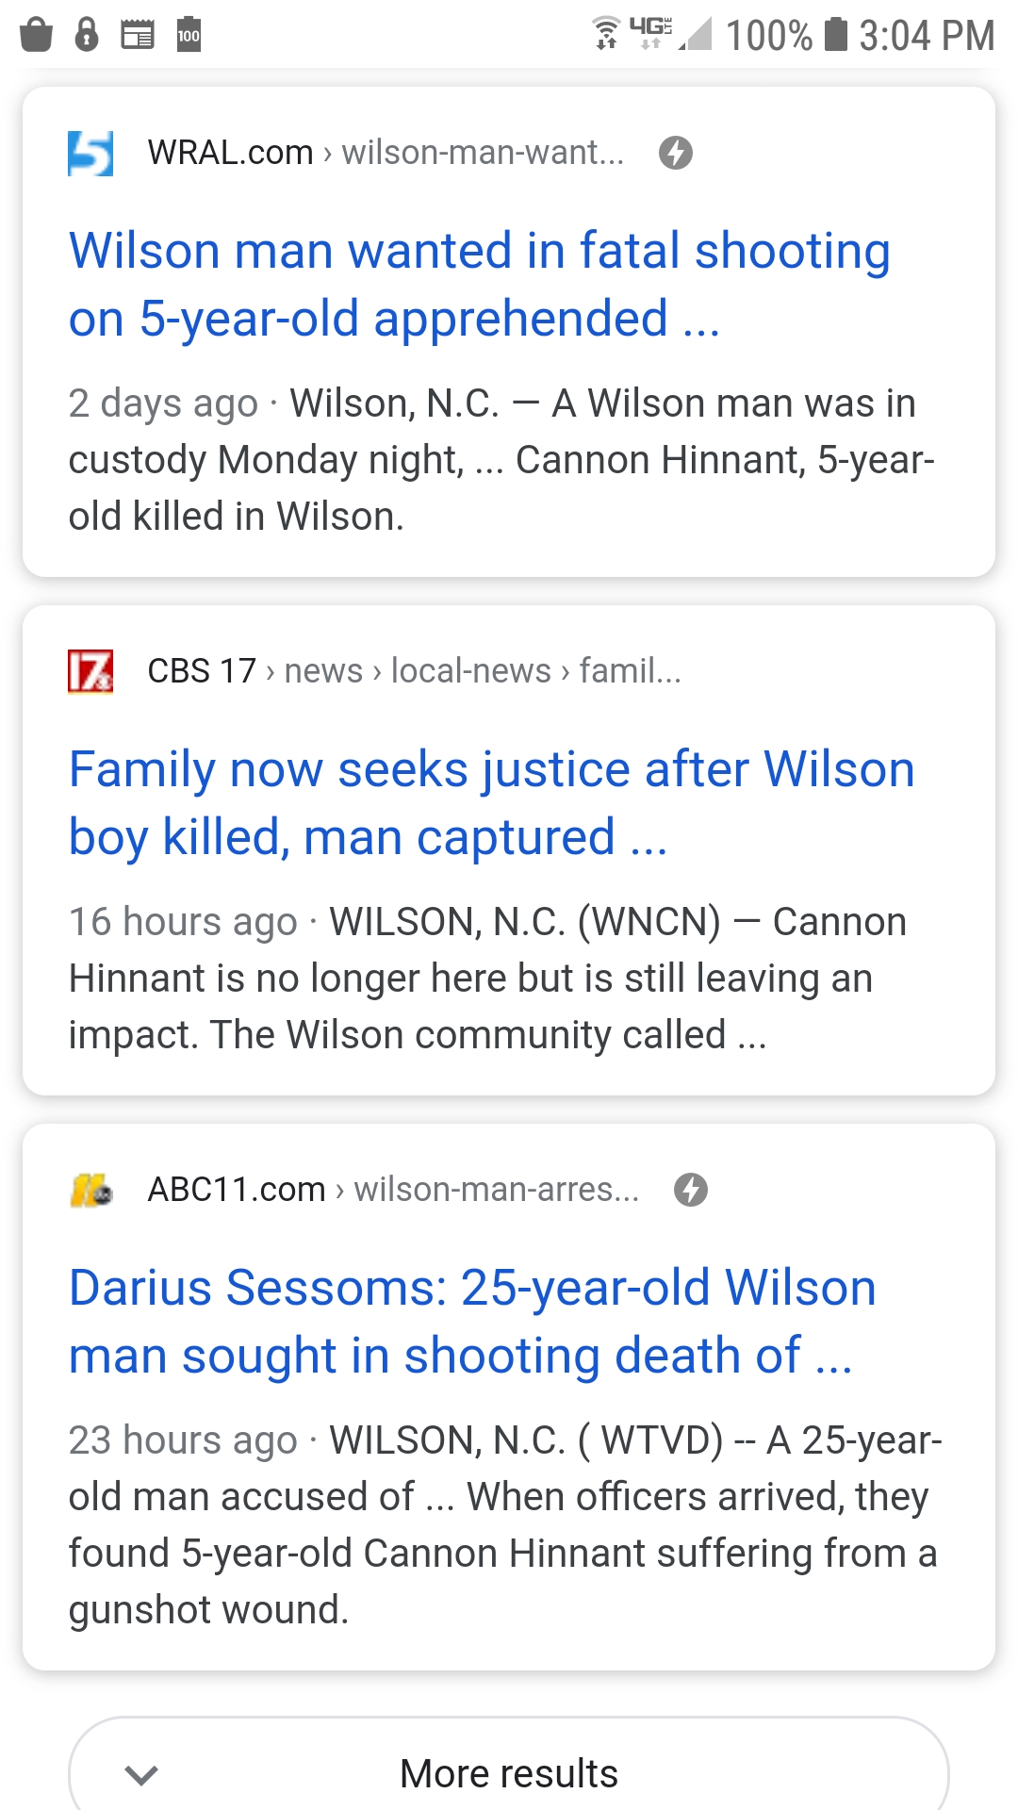Tap the battery icon next to 100%
The image size is (1018, 1810).
tap(835, 34)
